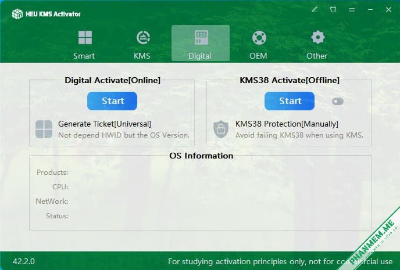Start Digital Activate online
The height and width of the screenshot is (270, 400).
pos(112,101)
